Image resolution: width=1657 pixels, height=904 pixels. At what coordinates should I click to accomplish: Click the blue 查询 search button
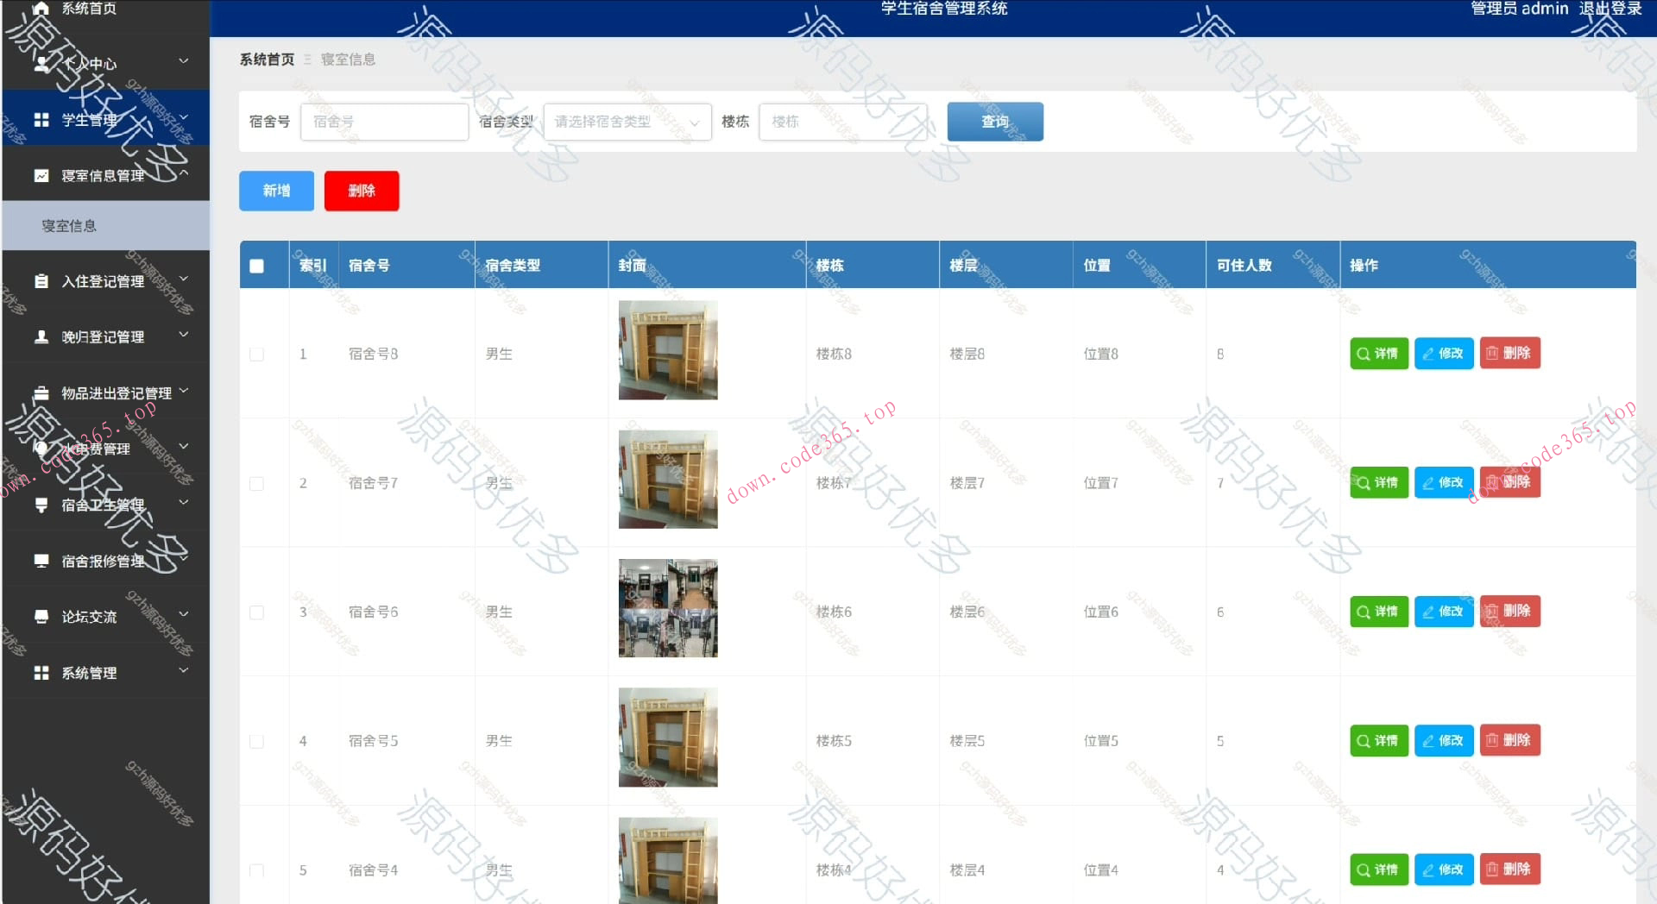(x=994, y=122)
